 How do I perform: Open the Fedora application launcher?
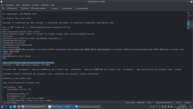pyautogui.click(x=2, y=107)
